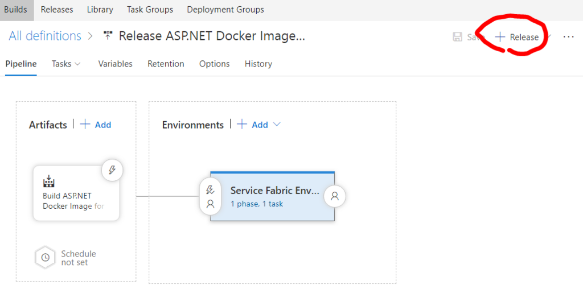Click the Save disk icon
Image resolution: width=583 pixels, height=289 pixels.
tap(457, 37)
